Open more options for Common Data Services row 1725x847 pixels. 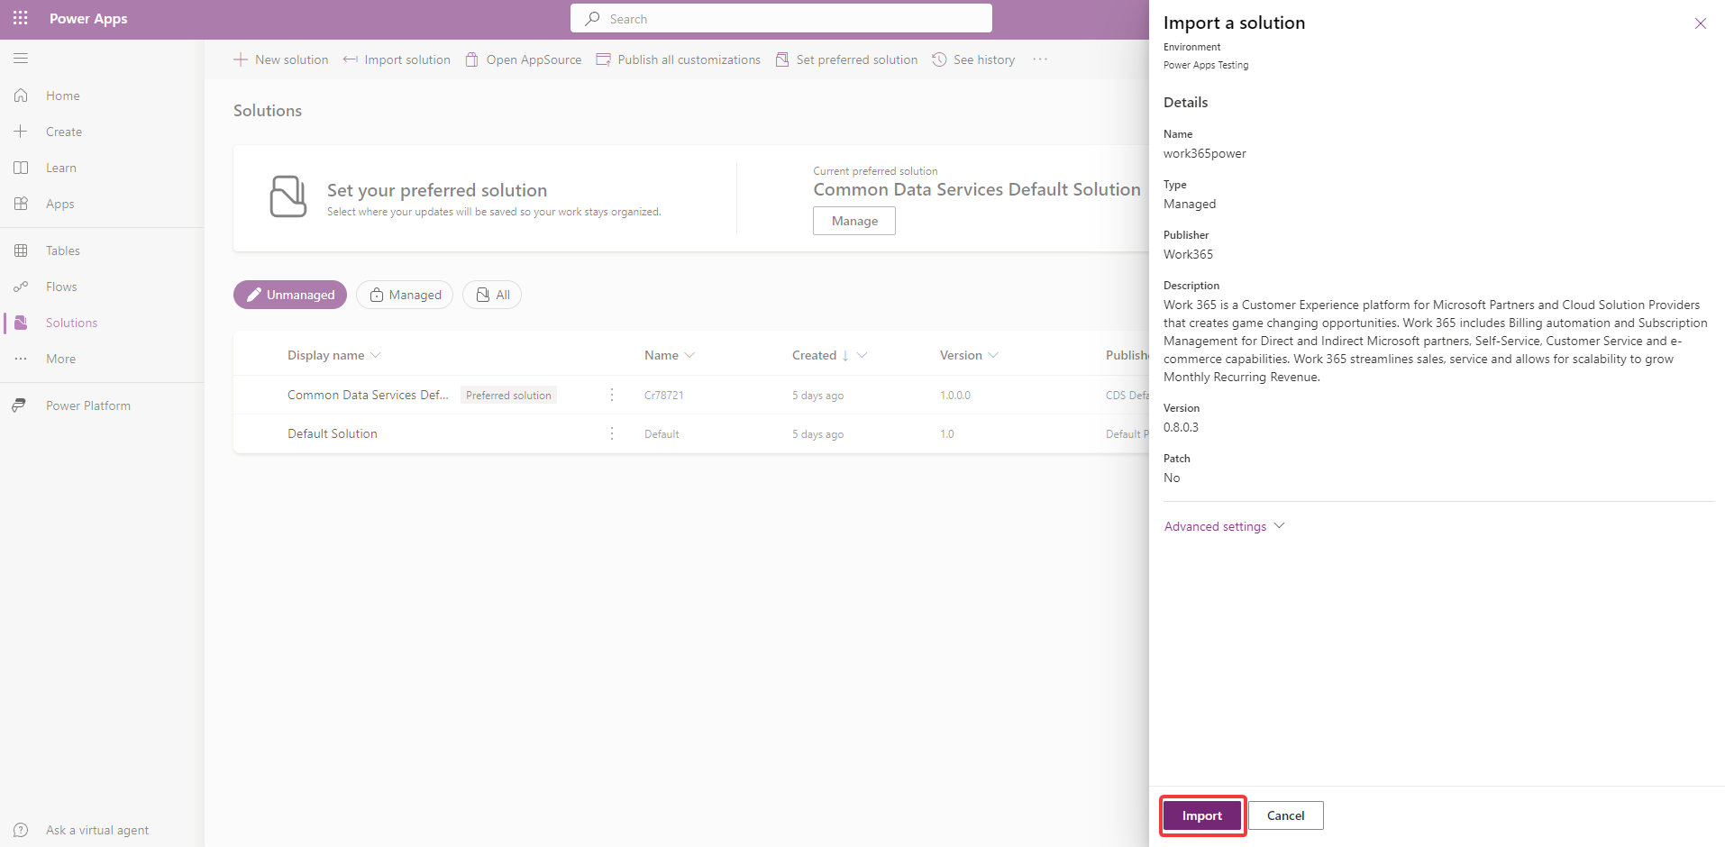tap(612, 395)
